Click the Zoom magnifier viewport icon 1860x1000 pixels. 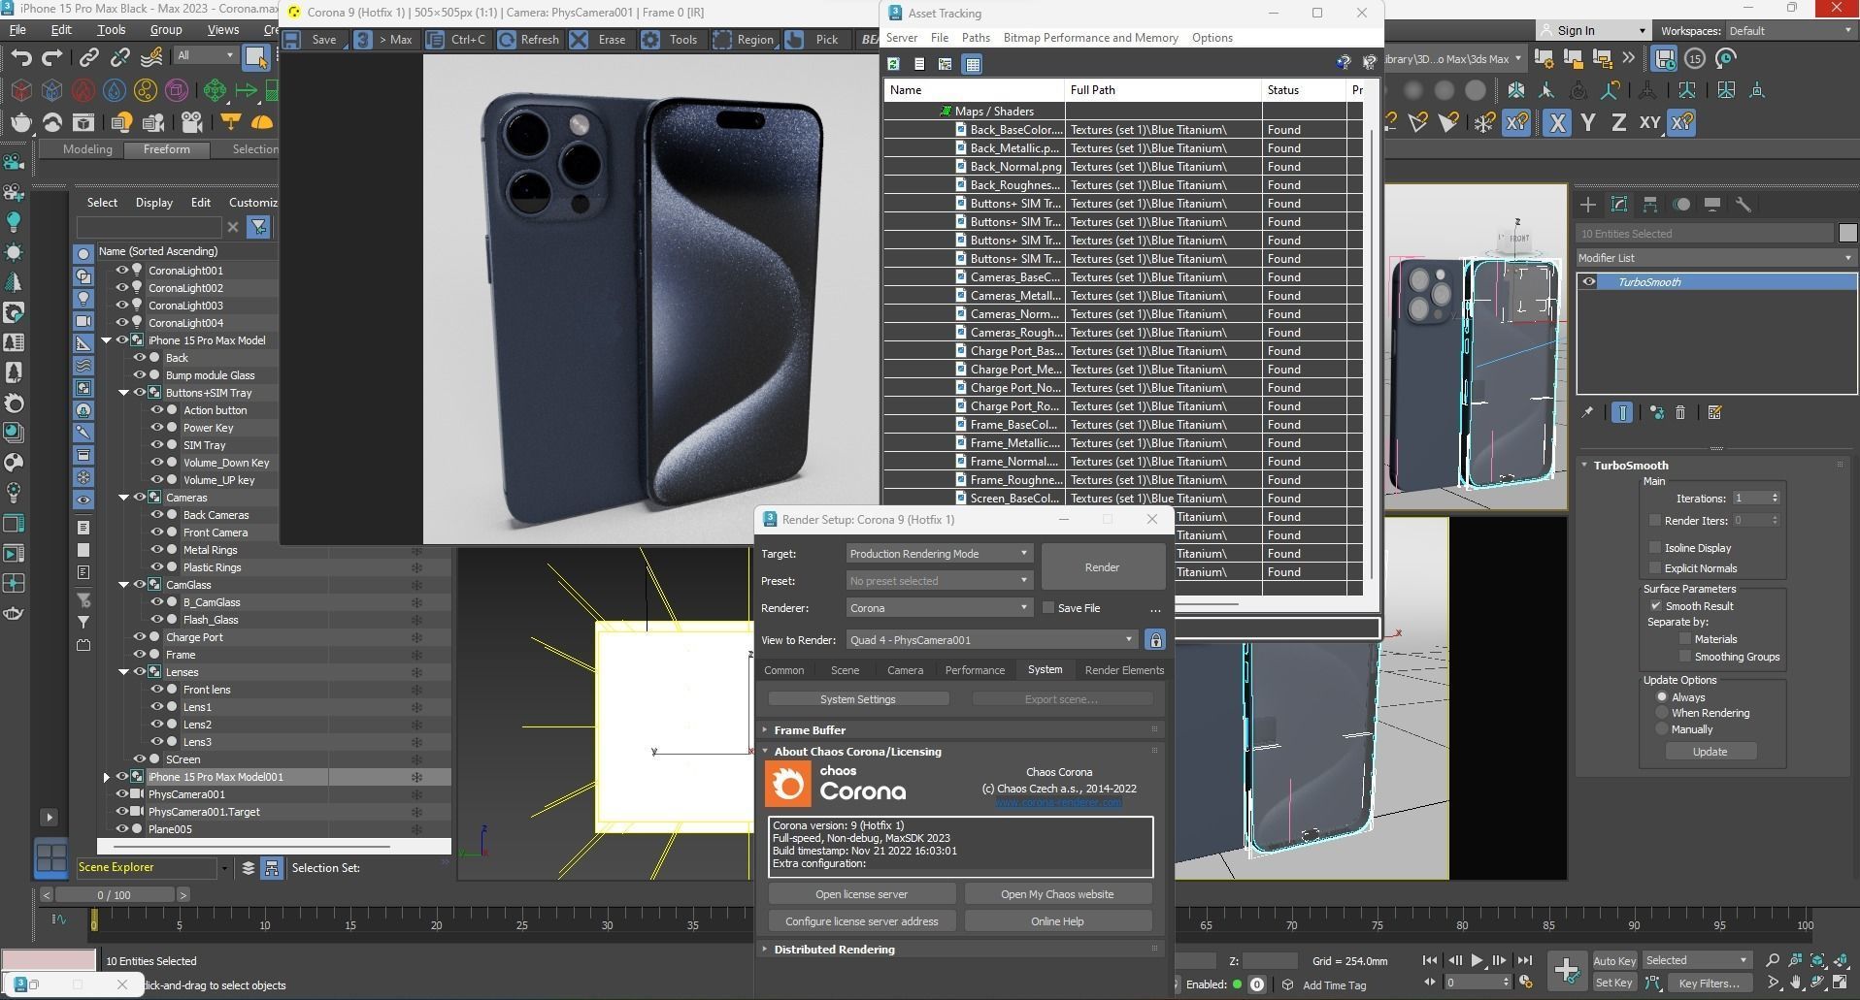[1772, 960]
